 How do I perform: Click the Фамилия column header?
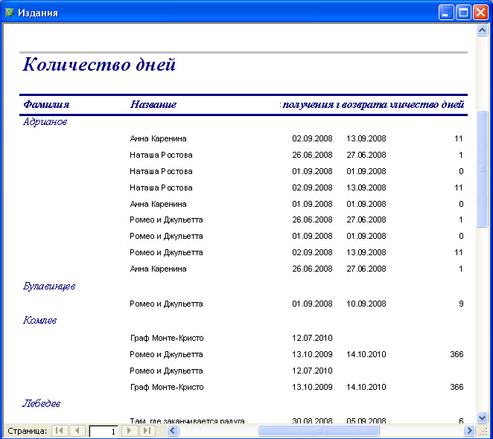[x=46, y=104]
